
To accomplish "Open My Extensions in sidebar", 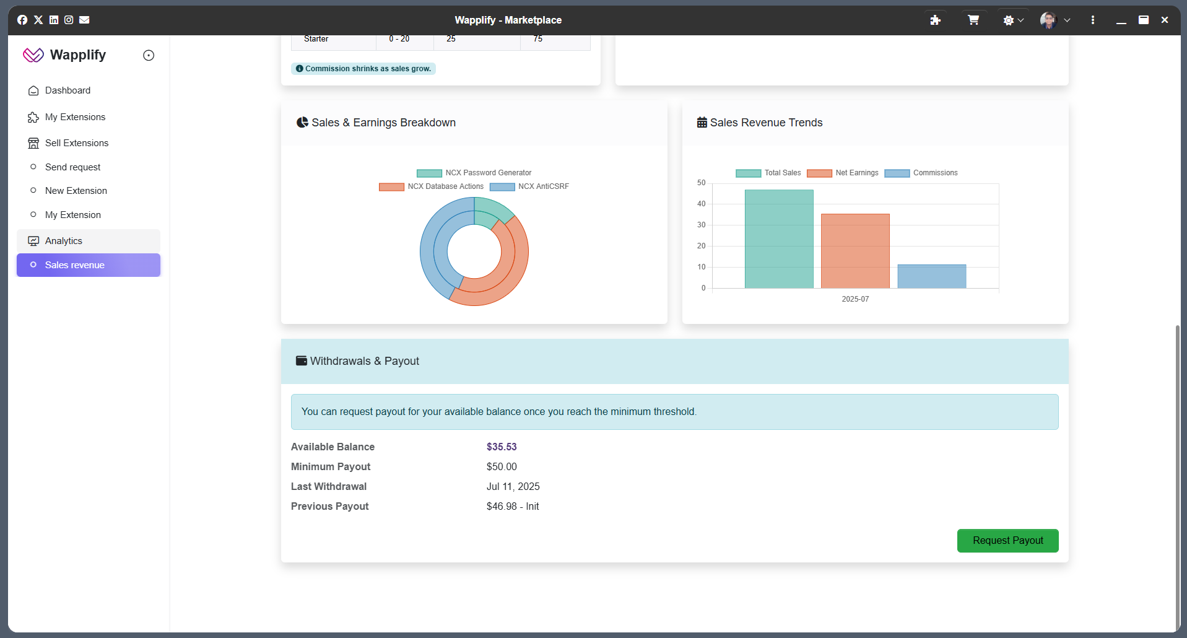I will click(x=89, y=117).
